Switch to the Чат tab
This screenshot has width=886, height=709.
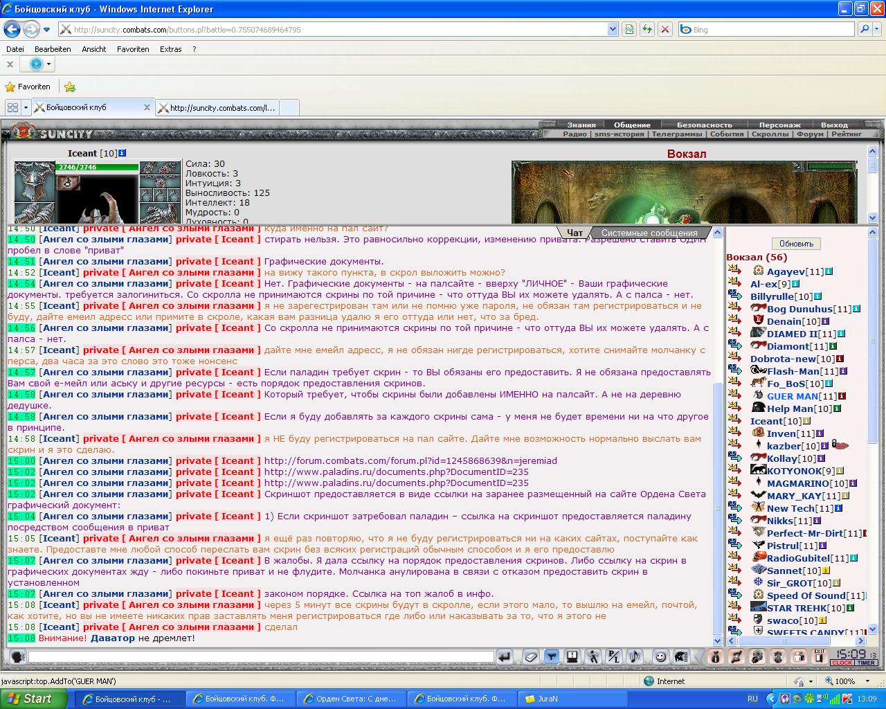(575, 233)
